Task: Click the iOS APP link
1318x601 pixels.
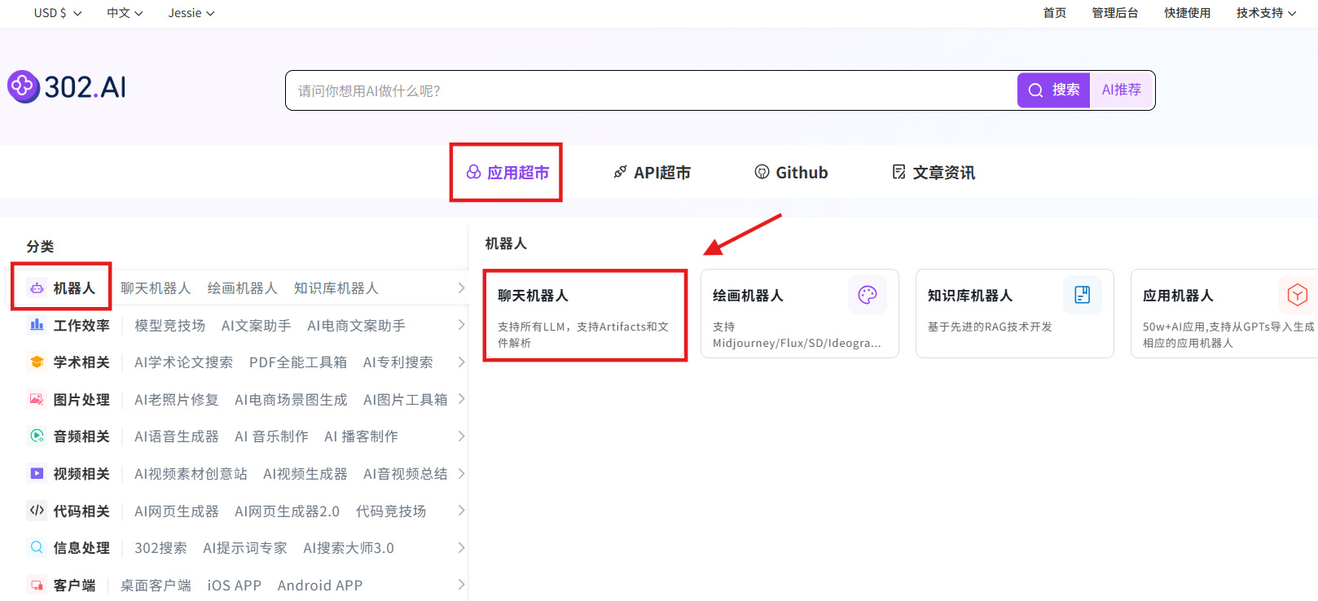Action: click(x=235, y=585)
